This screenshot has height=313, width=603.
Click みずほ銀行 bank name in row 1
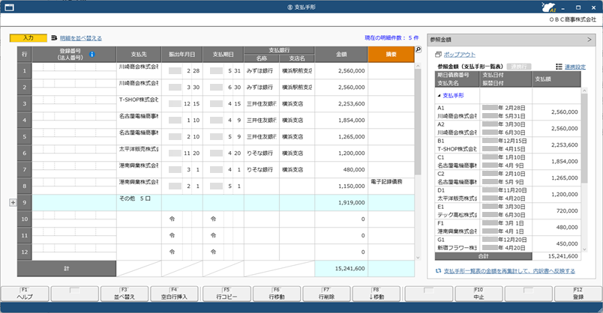[x=259, y=71]
